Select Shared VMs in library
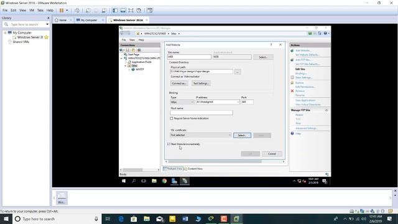 pos(21,42)
